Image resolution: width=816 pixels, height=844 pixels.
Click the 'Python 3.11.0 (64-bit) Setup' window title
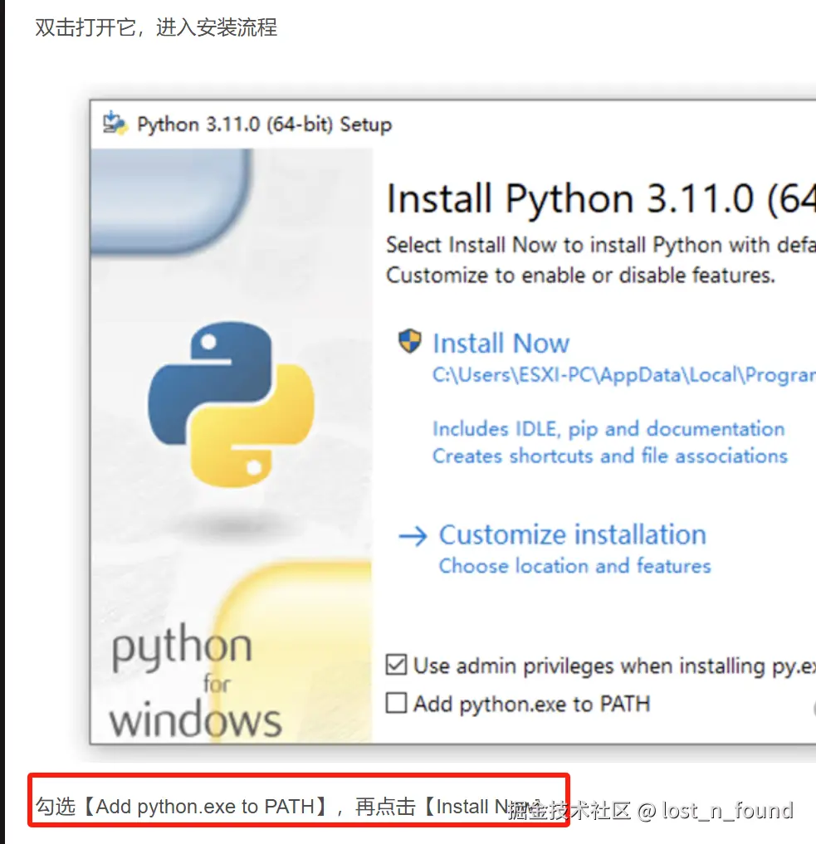click(x=264, y=124)
